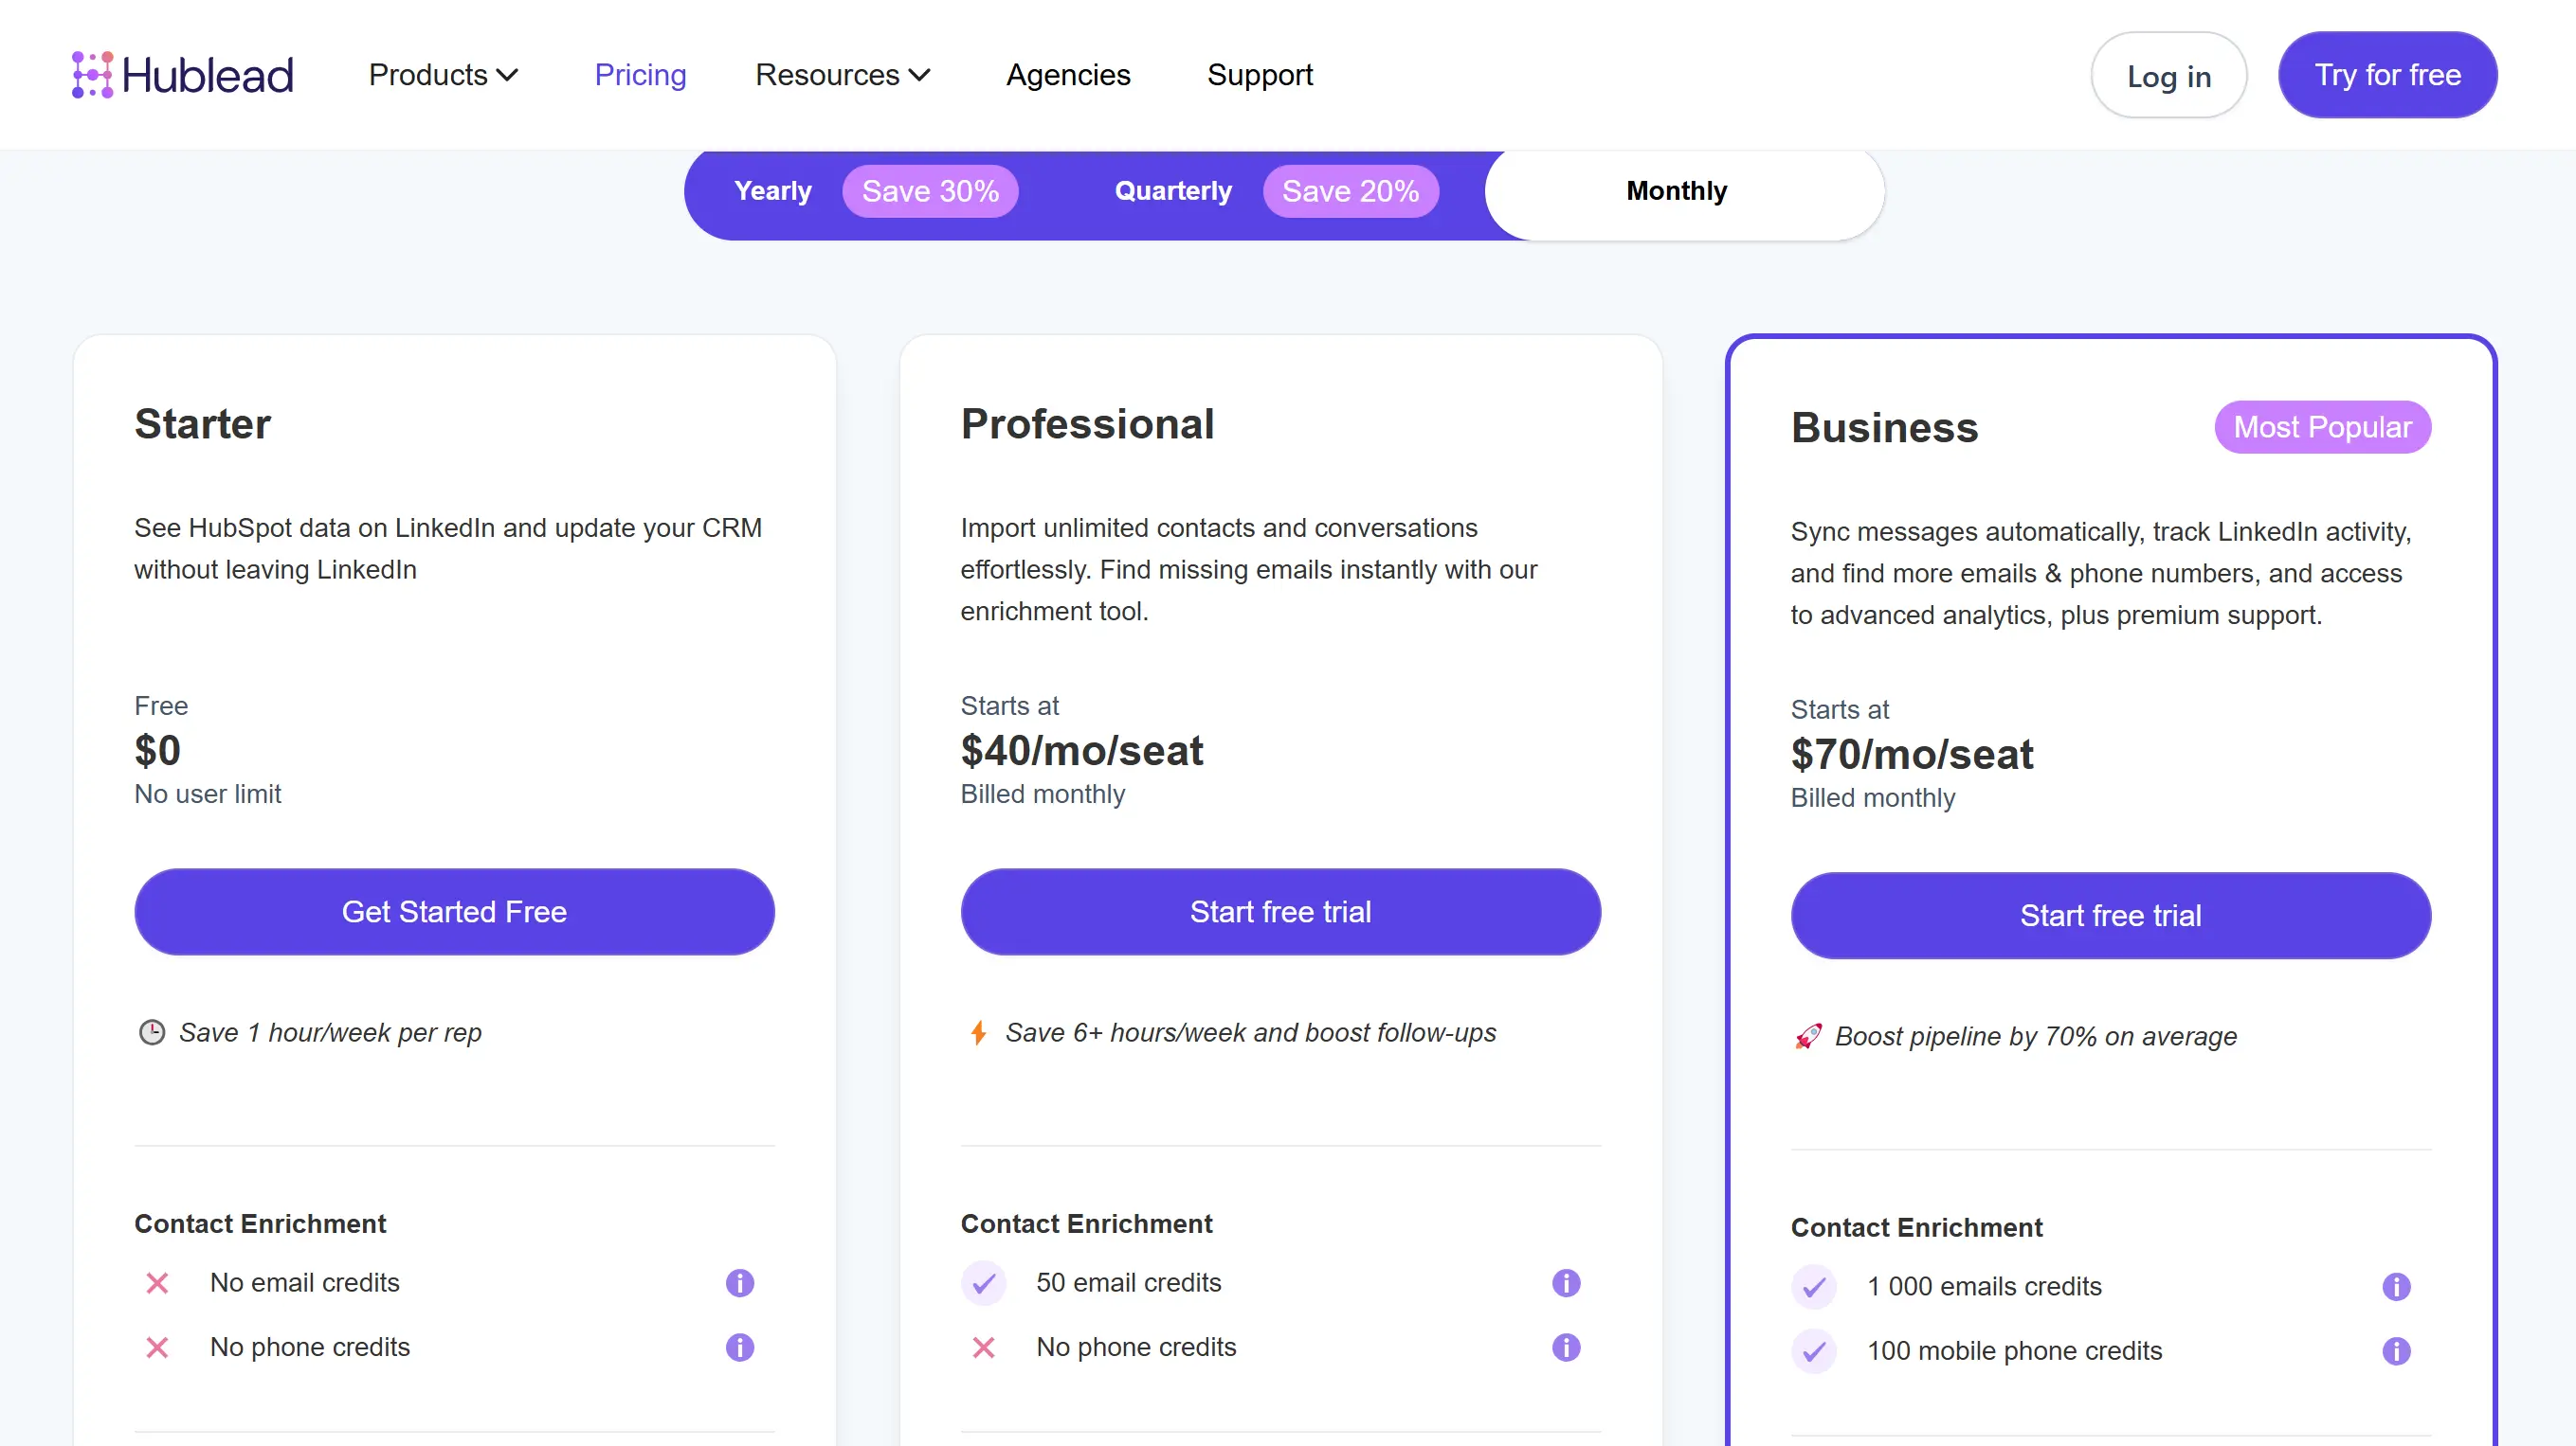Start free trial on the Business plan
The height and width of the screenshot is (1446, 2576).
2110,915
